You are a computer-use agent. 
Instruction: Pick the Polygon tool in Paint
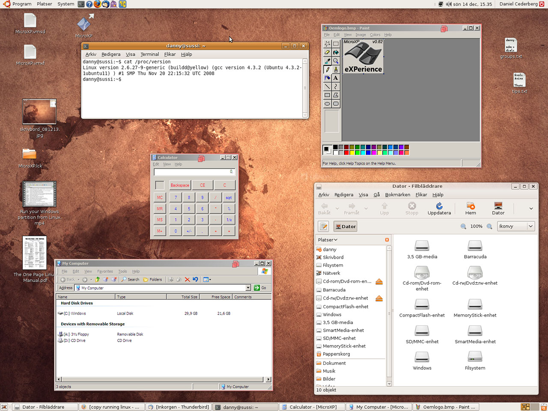(x=336, y=95)
